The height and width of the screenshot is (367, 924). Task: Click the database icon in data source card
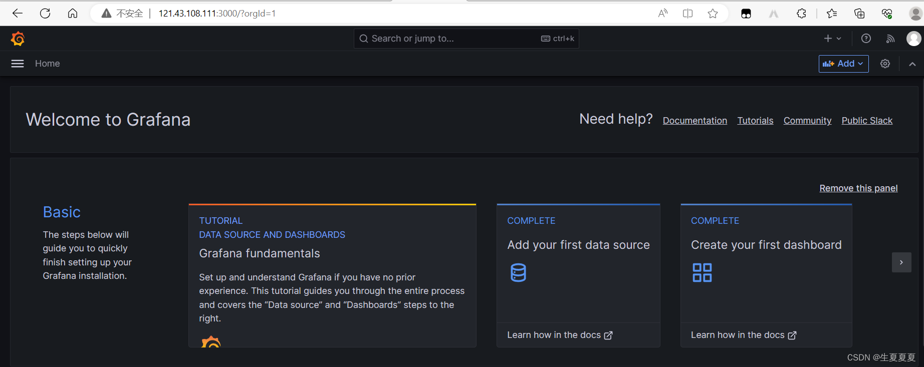pos(518,273)
